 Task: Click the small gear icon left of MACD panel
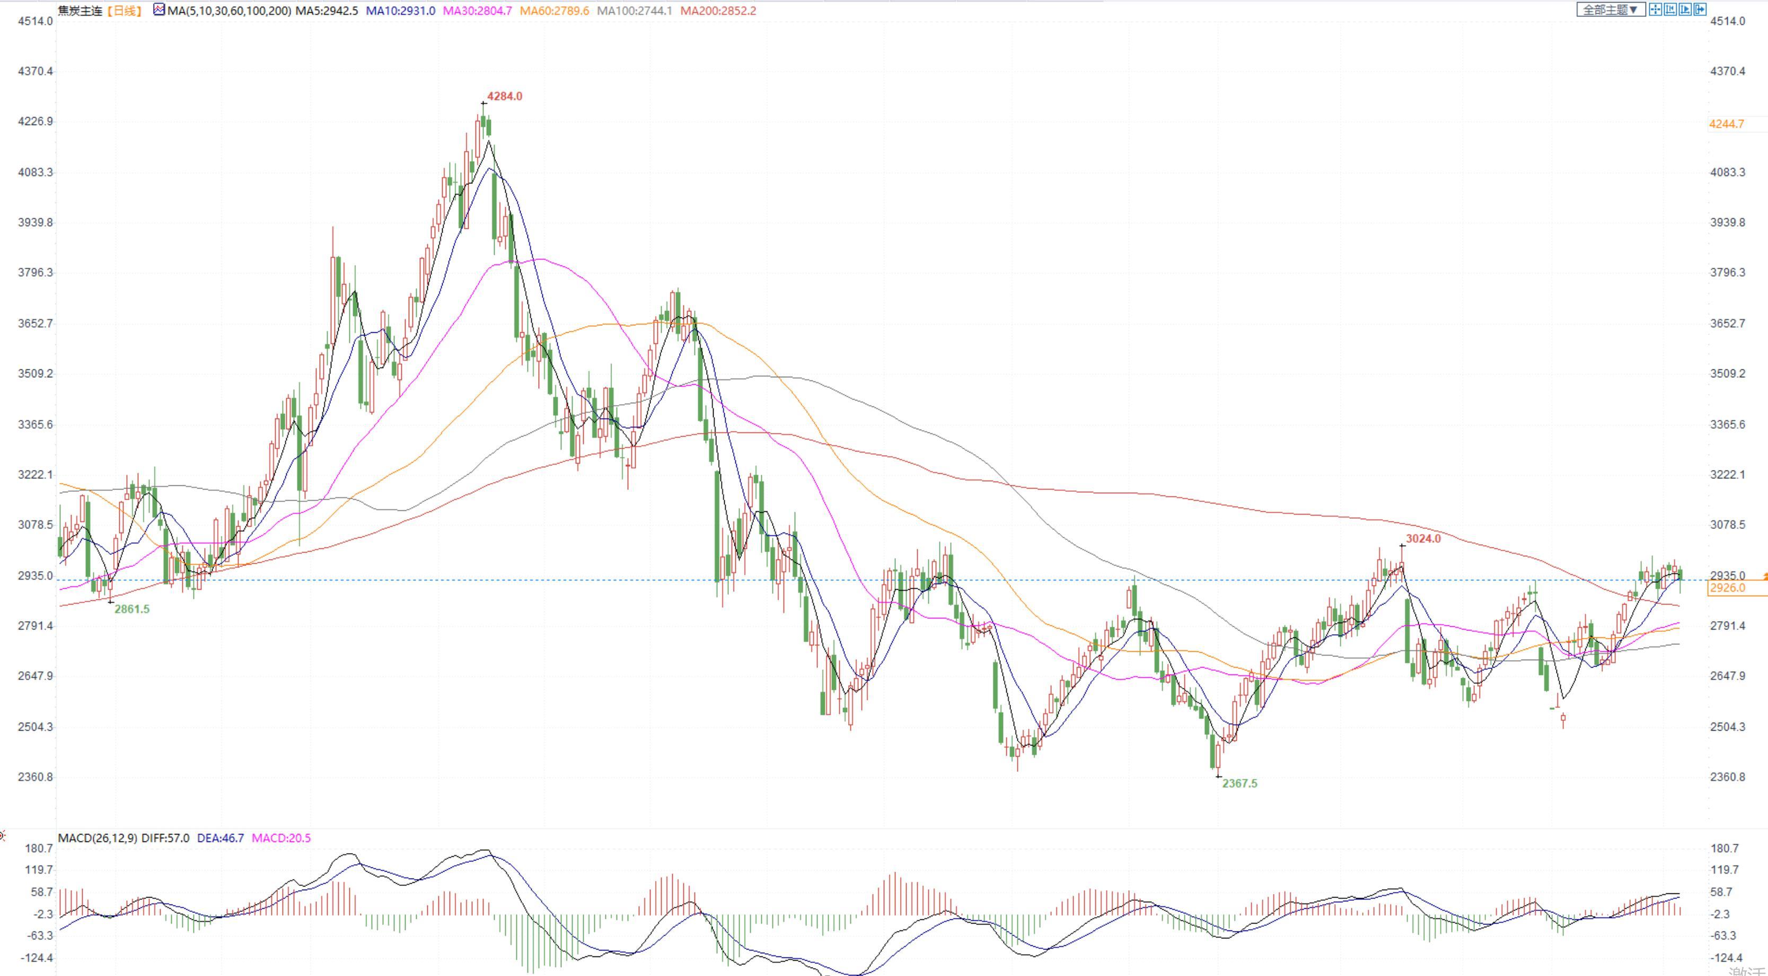(x=2, y=836)
